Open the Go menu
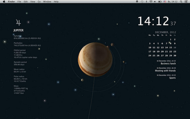The image size is (190, 119). pos(39,2)
